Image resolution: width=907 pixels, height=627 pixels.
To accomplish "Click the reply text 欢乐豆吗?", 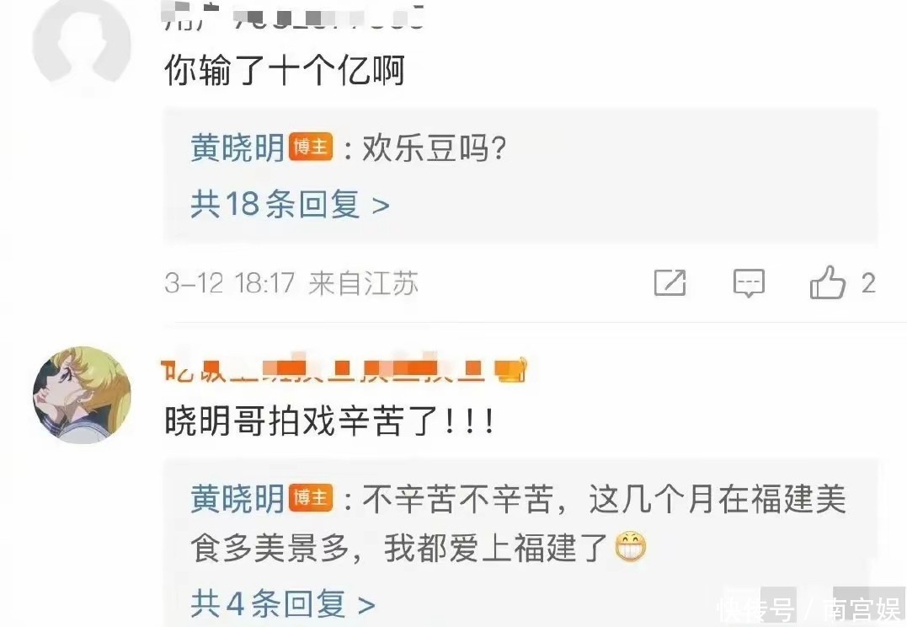I will click(x=434, y=147).
